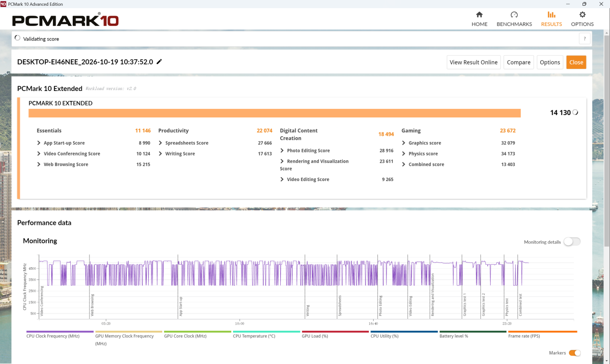Viewport: 610px width, 364px height.
Task: Expand Writing Score details
Action: point(160,154)
